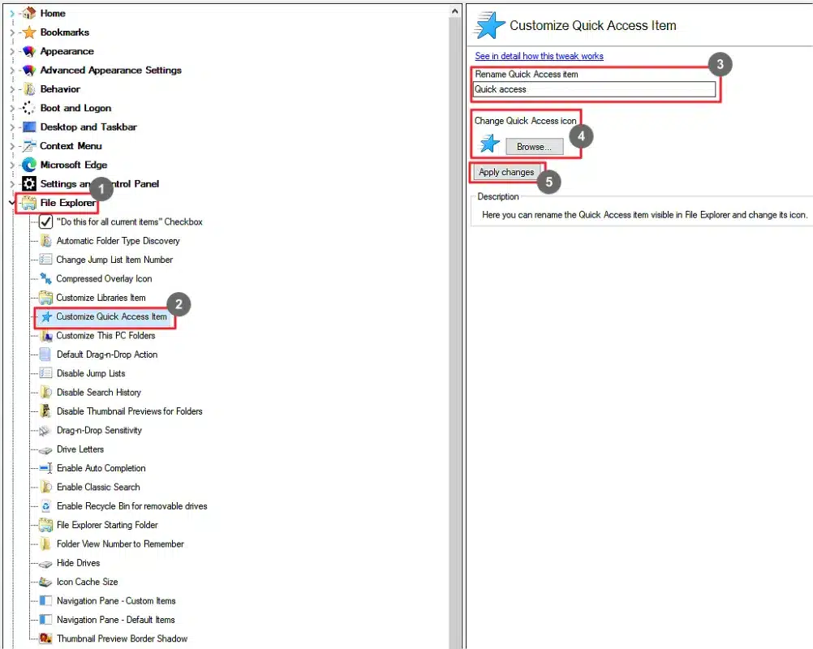Screen dimensions: 813x649
Task: Click the Context Menu icon
Action: point(29,146)
